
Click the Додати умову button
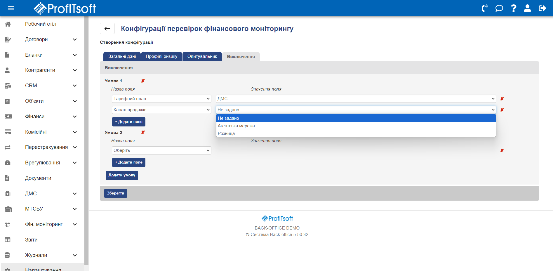point(122,175)
